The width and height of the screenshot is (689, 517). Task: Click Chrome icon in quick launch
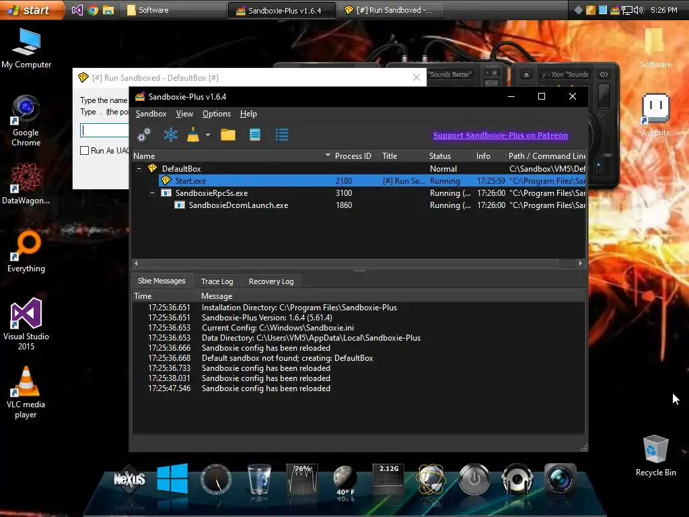pyautogui.click(x=93, y=9)
